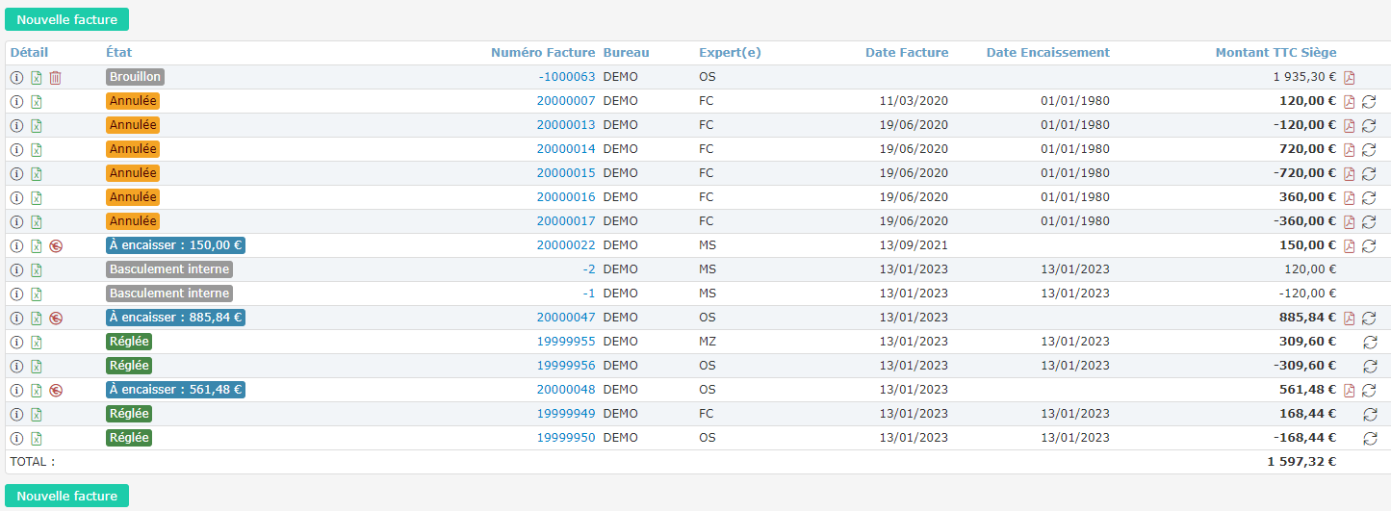Open PDF for draft invoice -1000063
The height and width of the screenshot is (511, 1391).
[1349, 77]
